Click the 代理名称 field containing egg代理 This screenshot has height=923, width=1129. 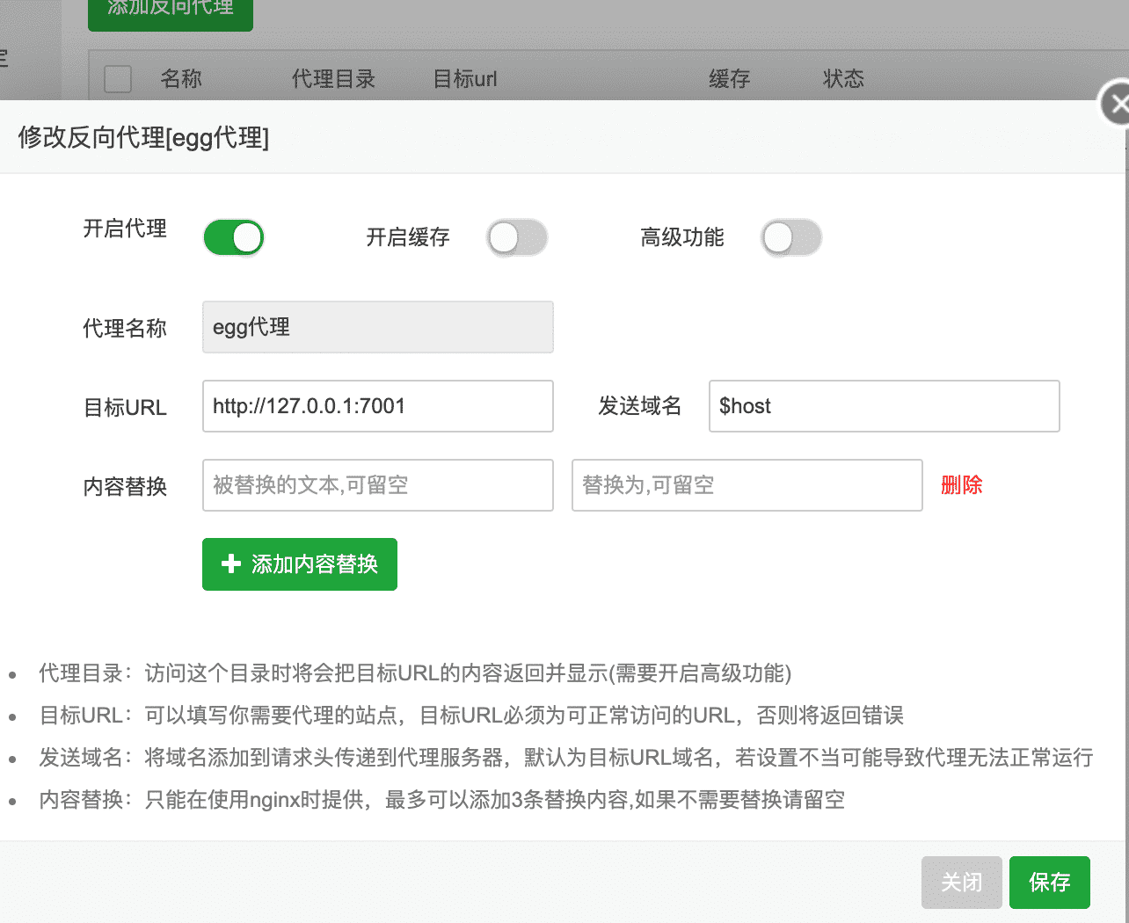pyautogui.click(x=378, y=327)
